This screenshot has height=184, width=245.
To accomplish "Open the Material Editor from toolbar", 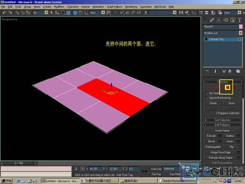I will click(x=213, y=13).
